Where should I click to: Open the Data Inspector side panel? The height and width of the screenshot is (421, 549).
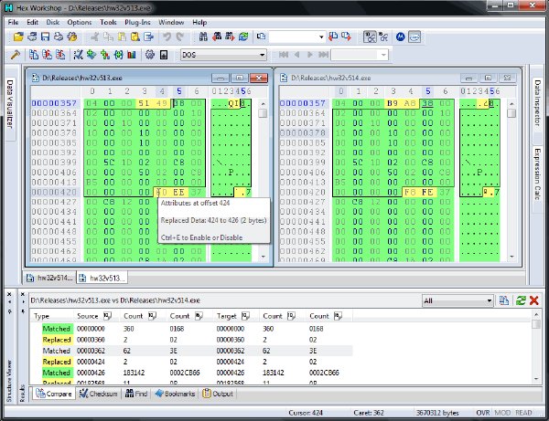(537, 103)
